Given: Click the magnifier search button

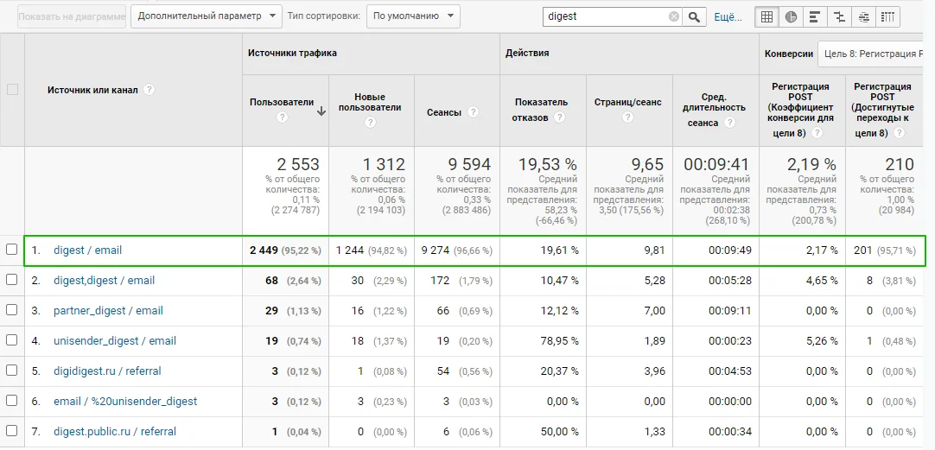Looking at the screenshot, I should 694,16.
